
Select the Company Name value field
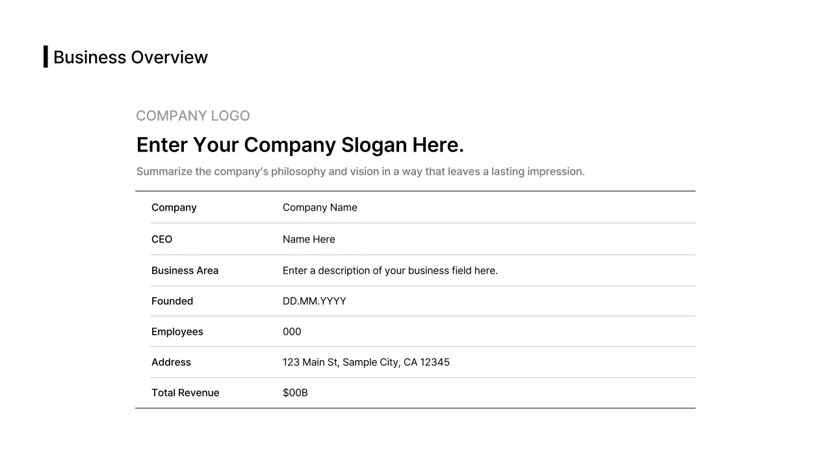tap(320, 207)
